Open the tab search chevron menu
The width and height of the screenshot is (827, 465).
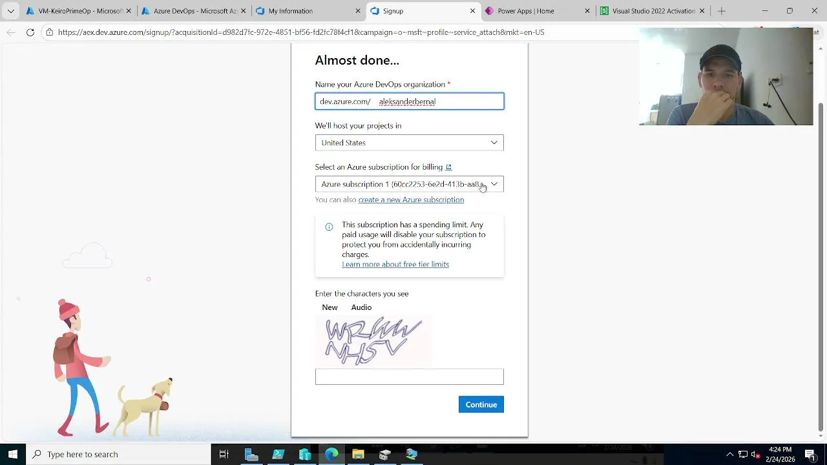10,11
